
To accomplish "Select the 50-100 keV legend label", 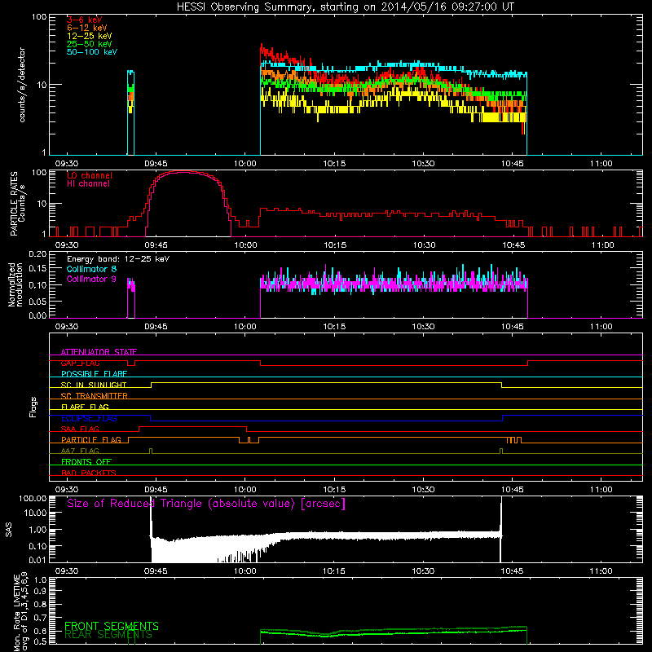I will pos(92,52).
